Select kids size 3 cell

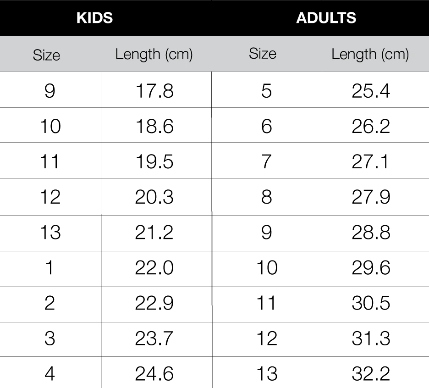(50, 339)
